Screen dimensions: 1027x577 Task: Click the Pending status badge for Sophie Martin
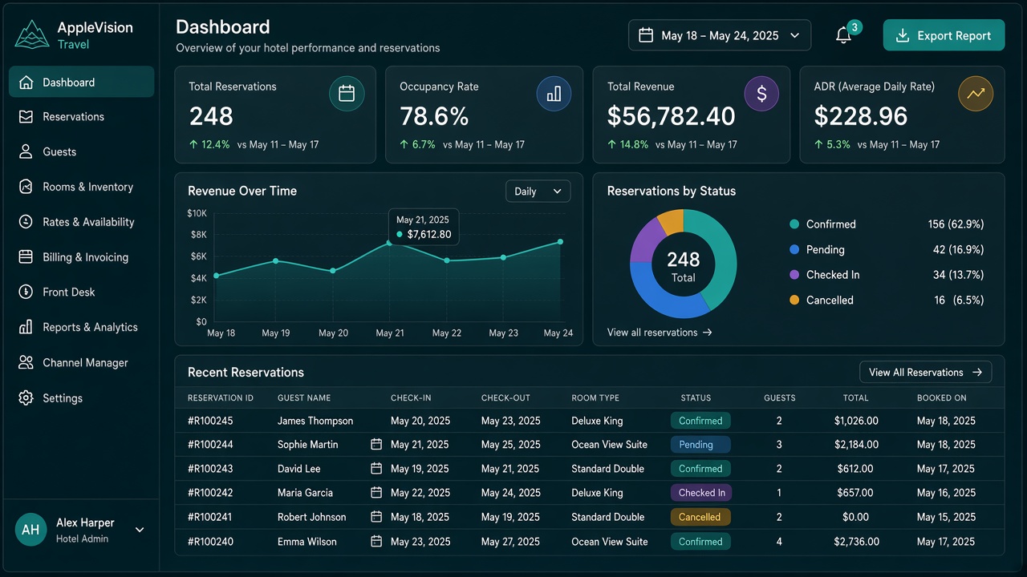(700, 445)
